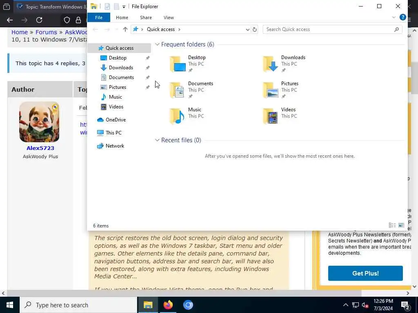This screenshot has width=418, height=313.
Task: Click the muted volume tray icon
Action: coord(365,305)
